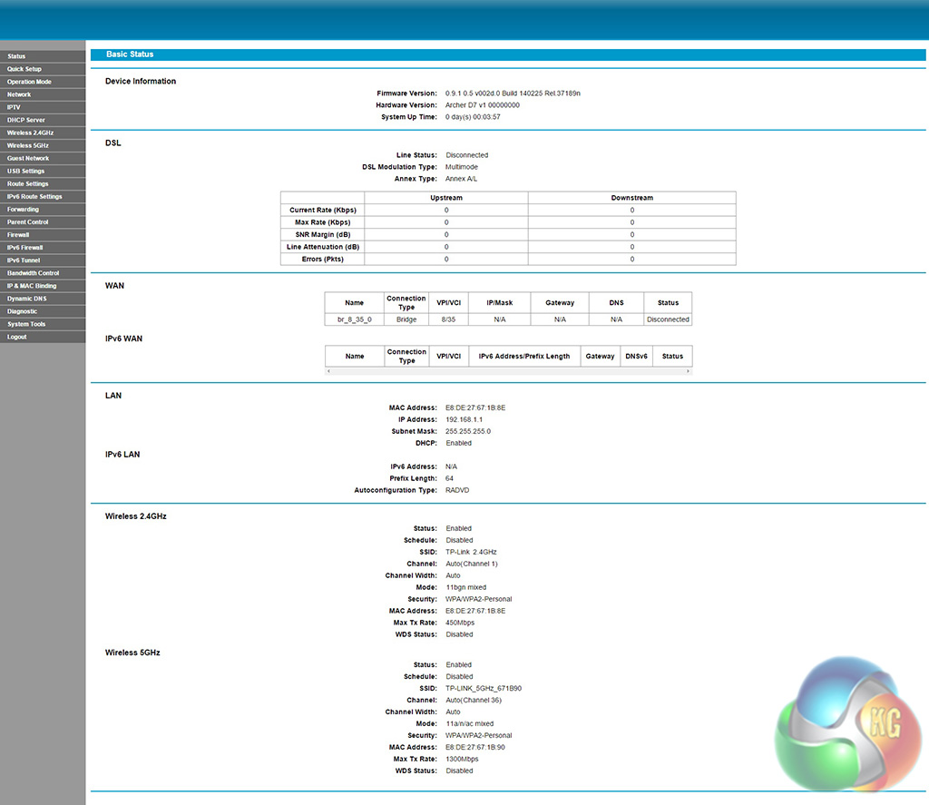This screenshot has height=805, width=929.
Task: Open DHCP Server settings
Action: pos(26,120)
